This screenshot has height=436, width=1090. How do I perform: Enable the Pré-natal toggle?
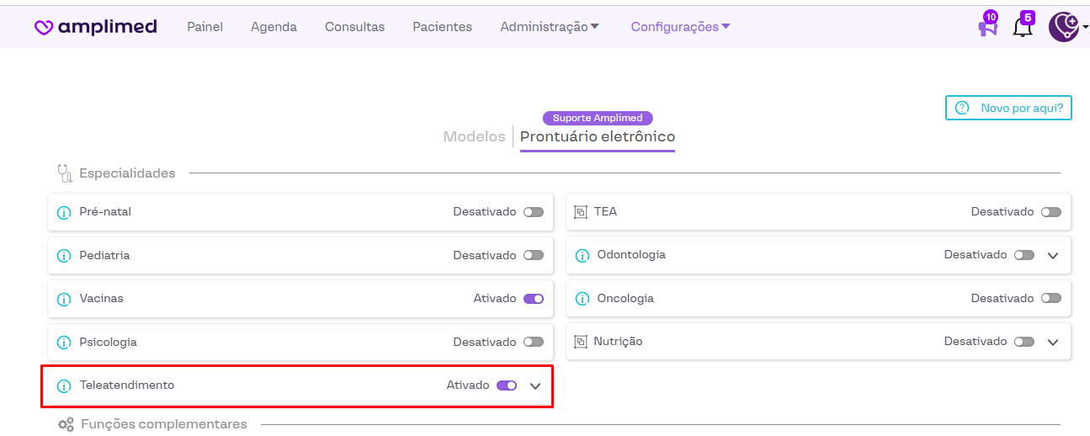[x=533, y=212]
